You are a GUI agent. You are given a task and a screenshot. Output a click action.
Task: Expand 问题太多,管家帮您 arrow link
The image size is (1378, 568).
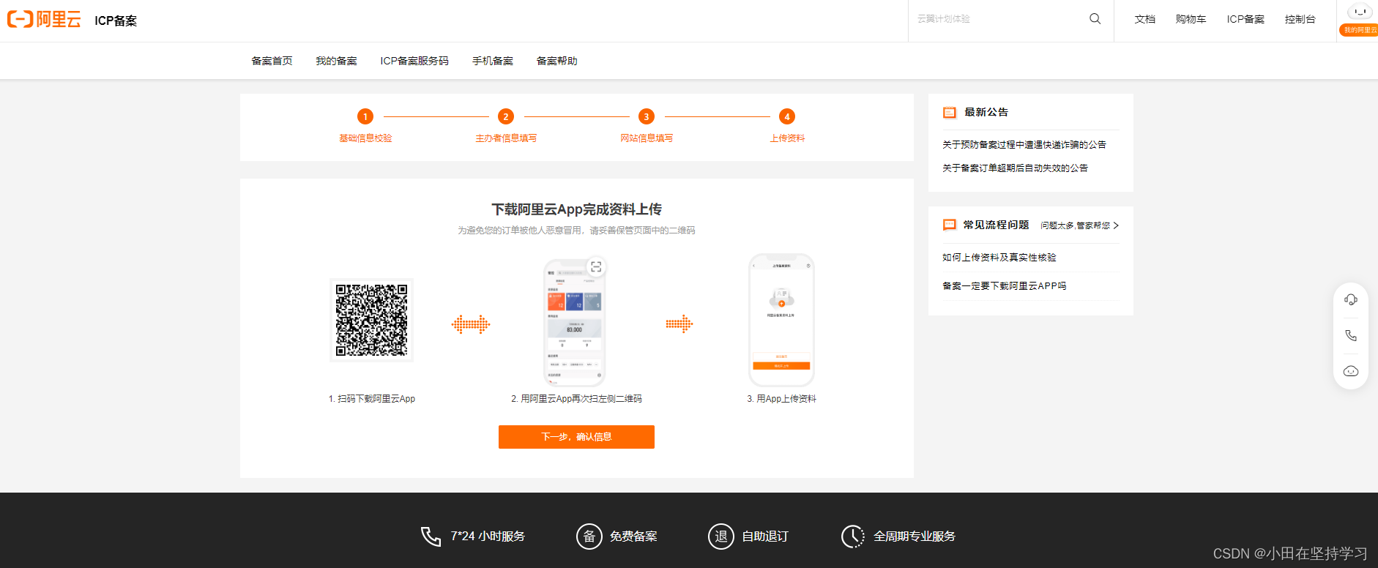(1080, 225)
